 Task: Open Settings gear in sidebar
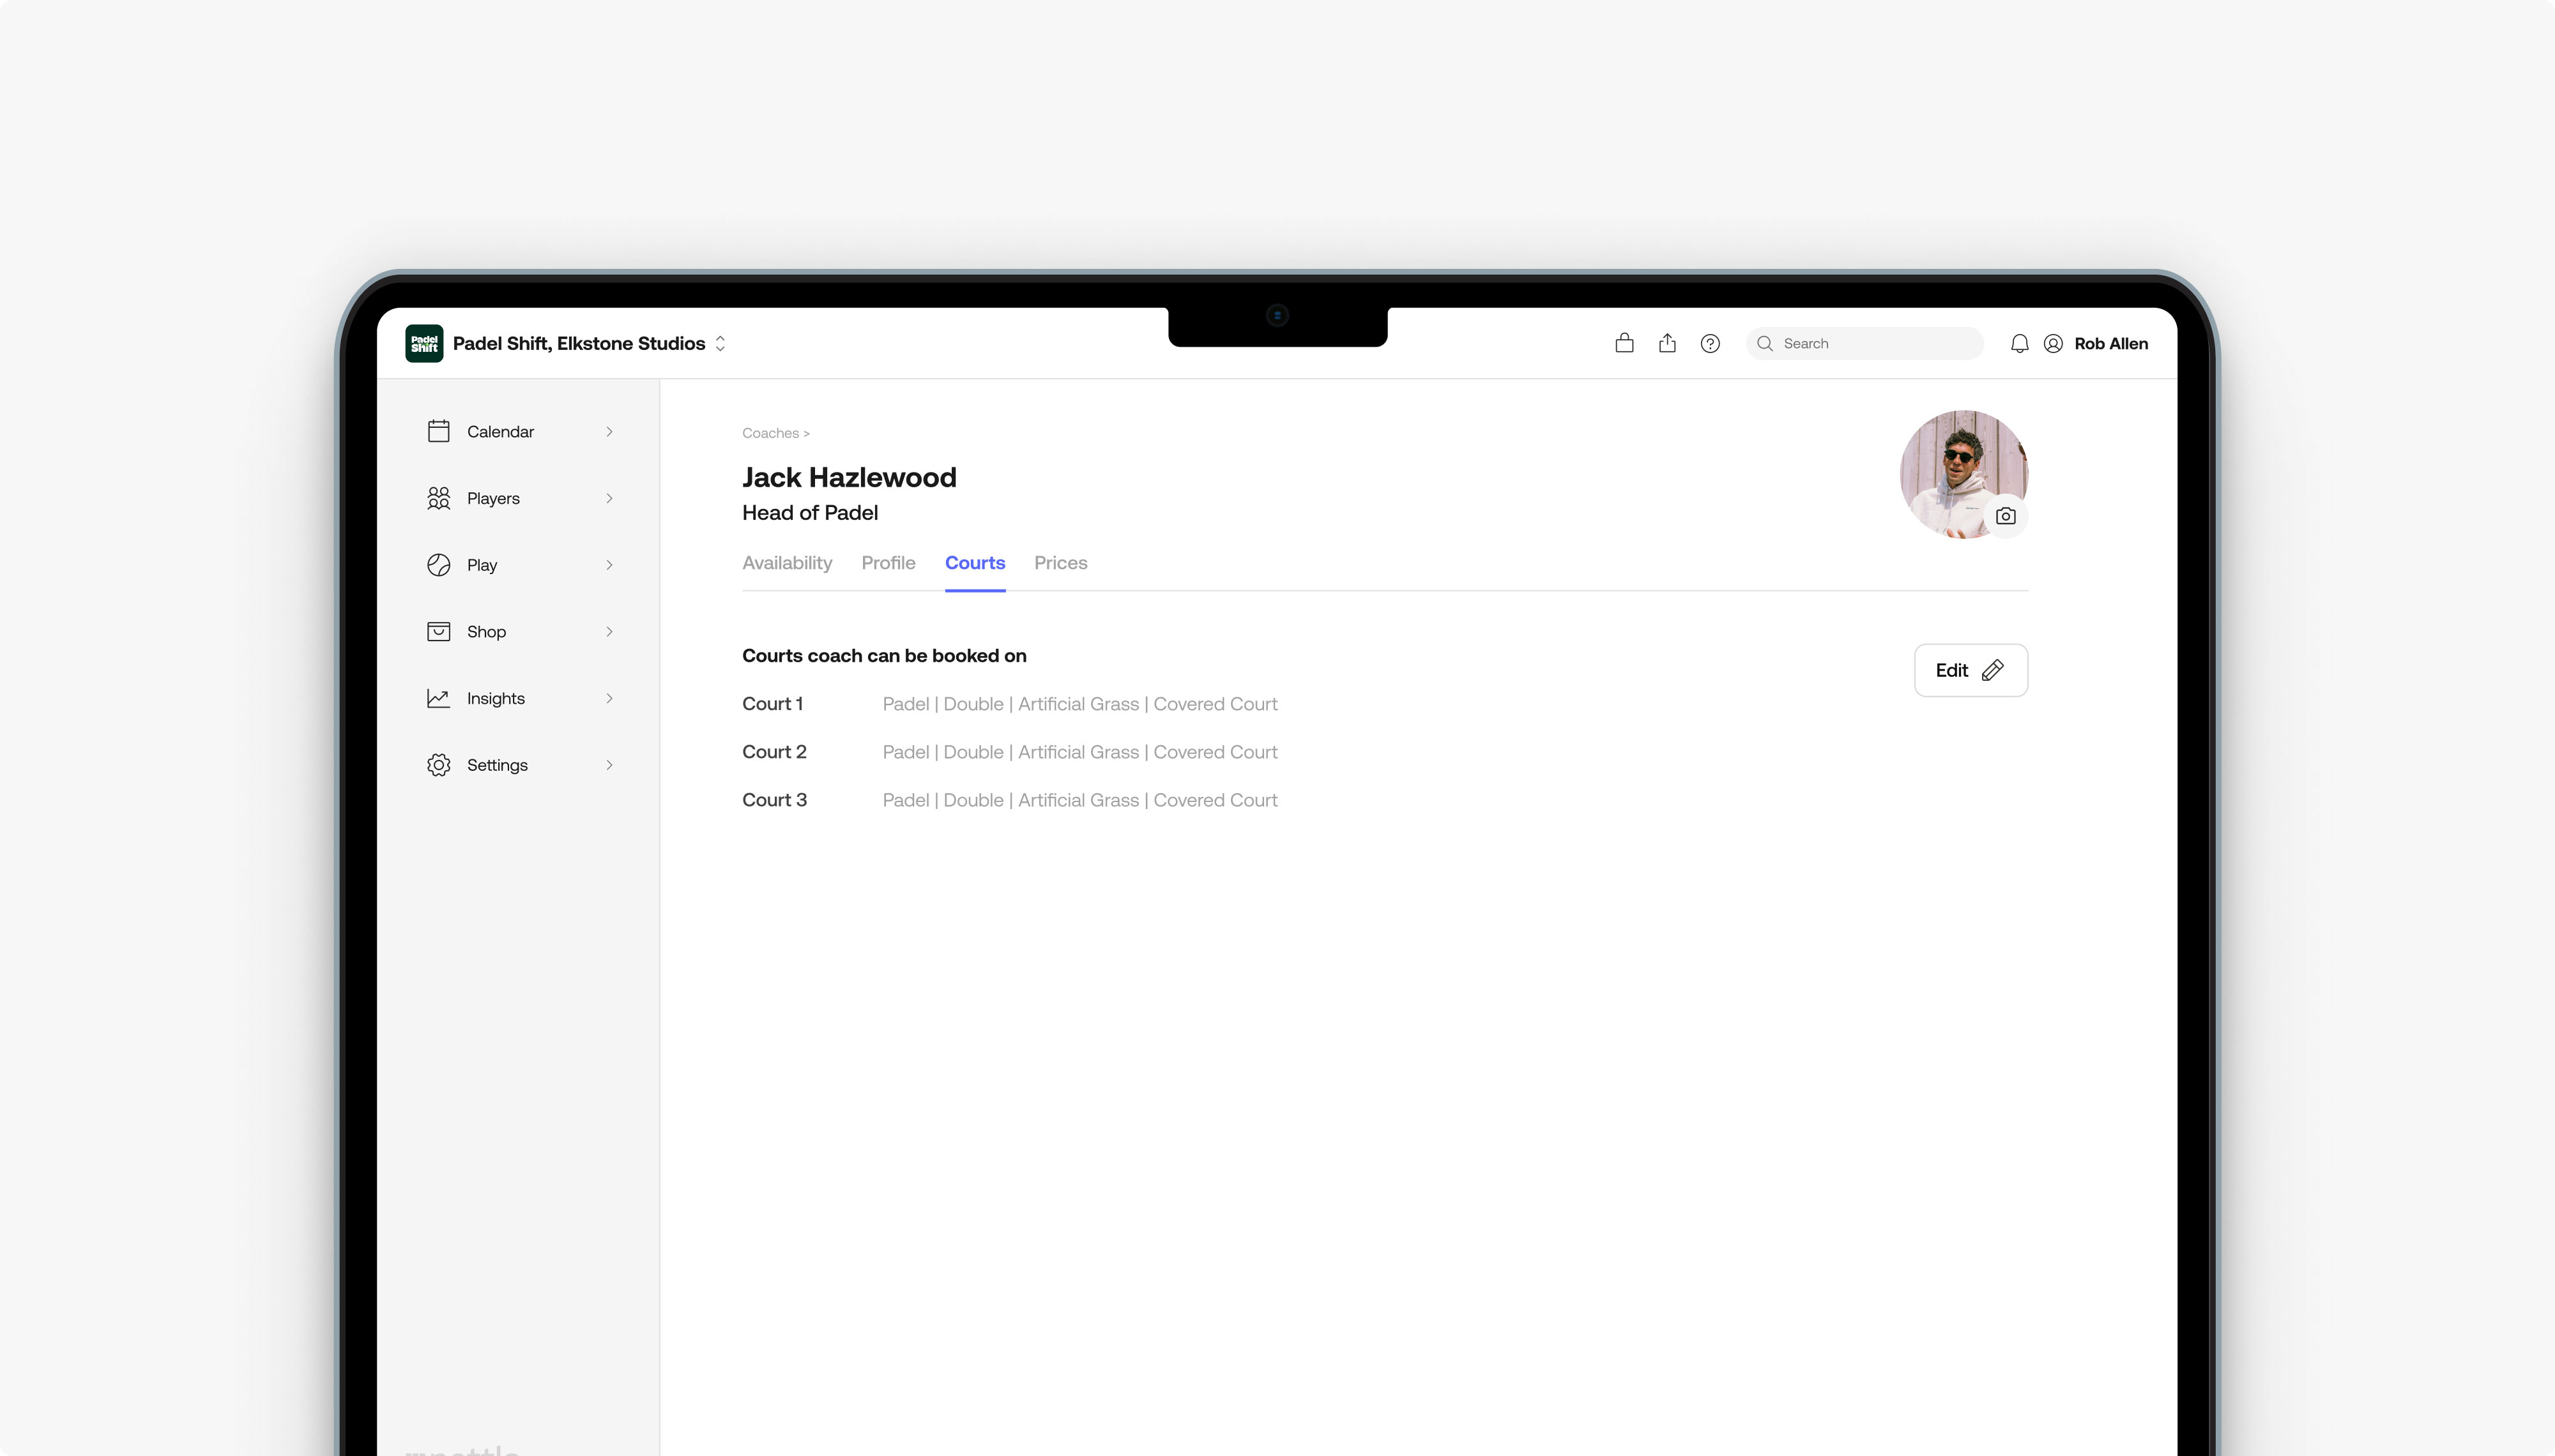coord(438,765)
